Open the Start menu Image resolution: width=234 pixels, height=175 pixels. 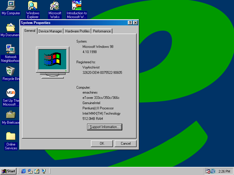tap(8, 171)
